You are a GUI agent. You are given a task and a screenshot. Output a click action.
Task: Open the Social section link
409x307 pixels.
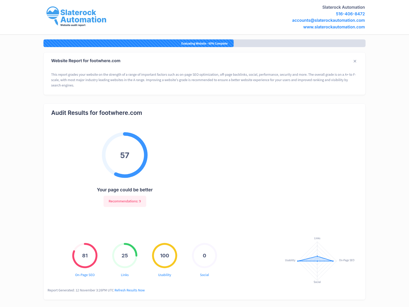coord(204,275)
